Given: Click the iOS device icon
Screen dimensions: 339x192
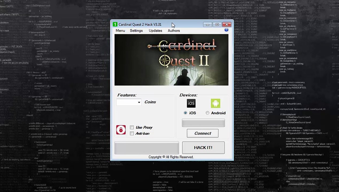Looking at the screenshot, I should click(191, 103).
